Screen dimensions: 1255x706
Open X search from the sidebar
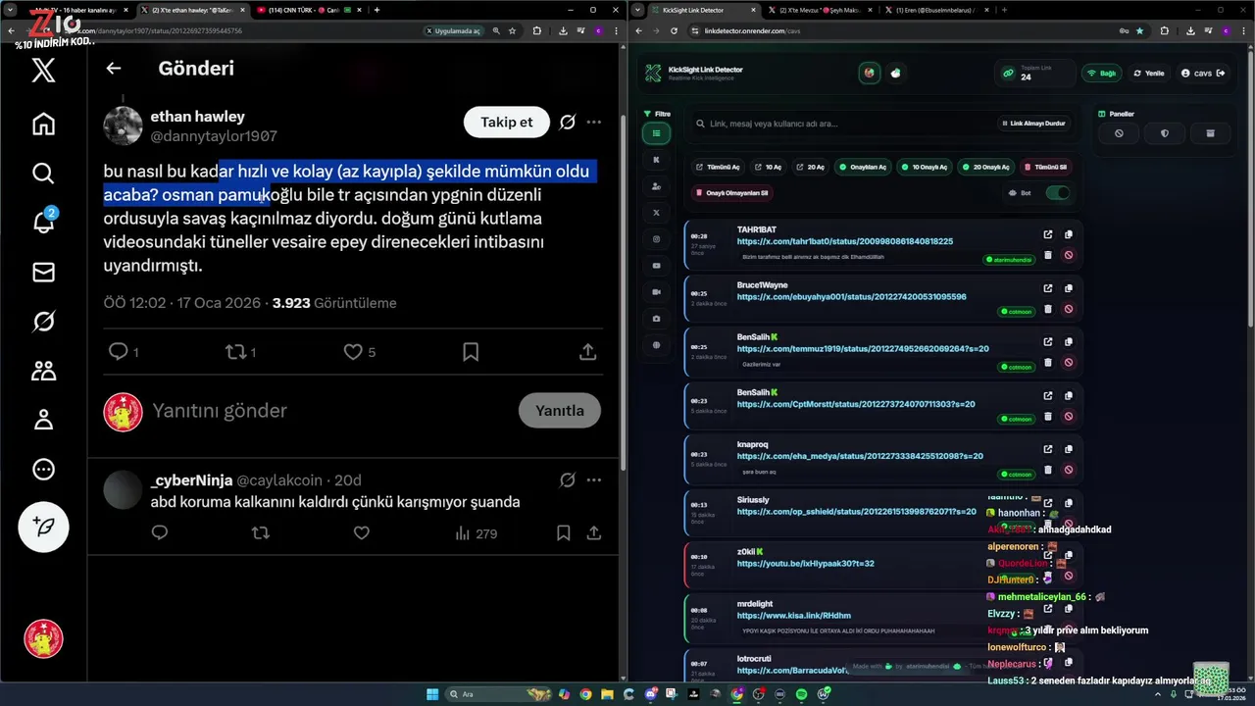click(43, 174)
